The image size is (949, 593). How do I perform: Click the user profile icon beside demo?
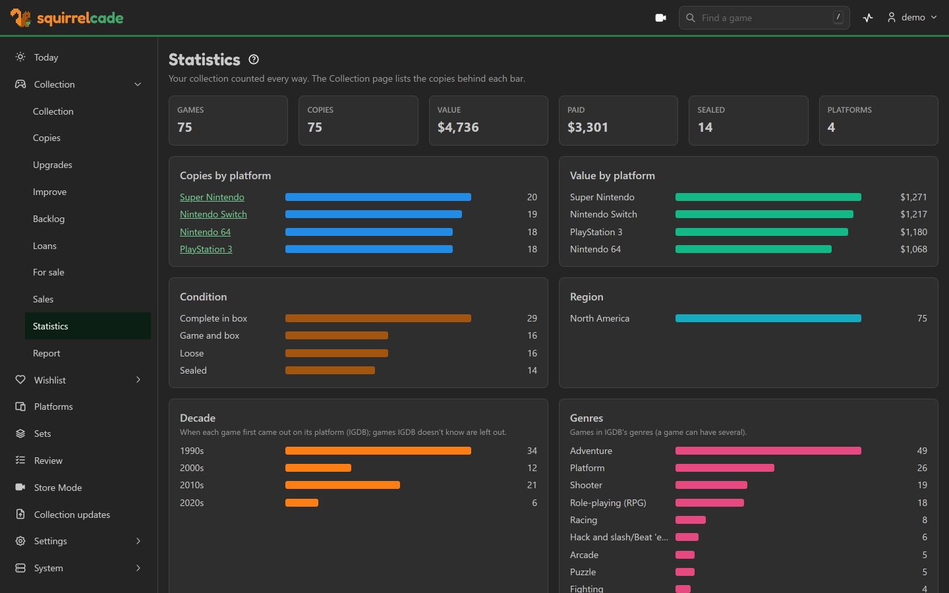click(x=892, y=18)
